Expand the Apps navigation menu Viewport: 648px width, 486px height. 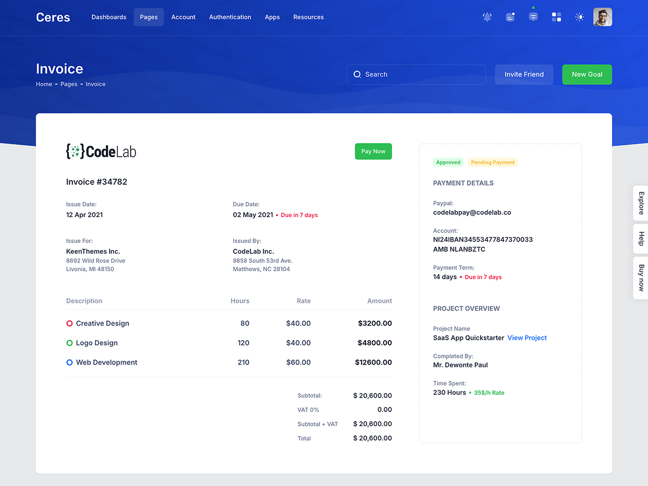(x=272, y=17)
